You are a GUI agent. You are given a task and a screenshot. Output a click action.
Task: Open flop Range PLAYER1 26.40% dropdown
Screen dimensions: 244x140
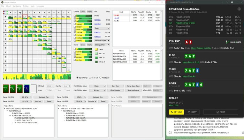(x=26, y=97)
